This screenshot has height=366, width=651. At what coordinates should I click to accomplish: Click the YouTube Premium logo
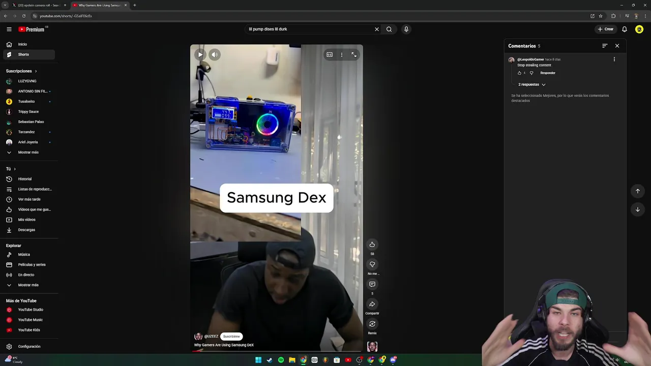tap(32, 29)
